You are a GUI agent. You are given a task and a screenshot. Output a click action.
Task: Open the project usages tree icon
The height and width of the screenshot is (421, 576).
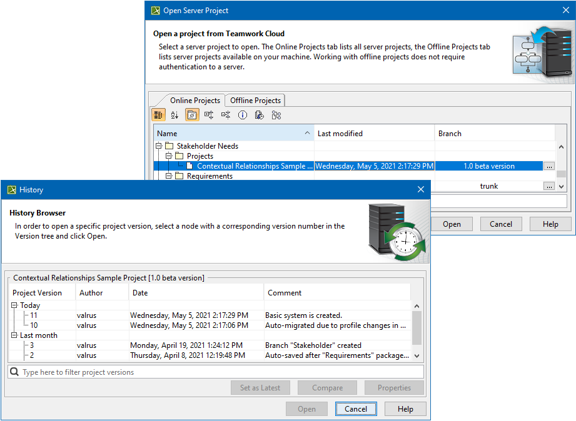[276, 115]
